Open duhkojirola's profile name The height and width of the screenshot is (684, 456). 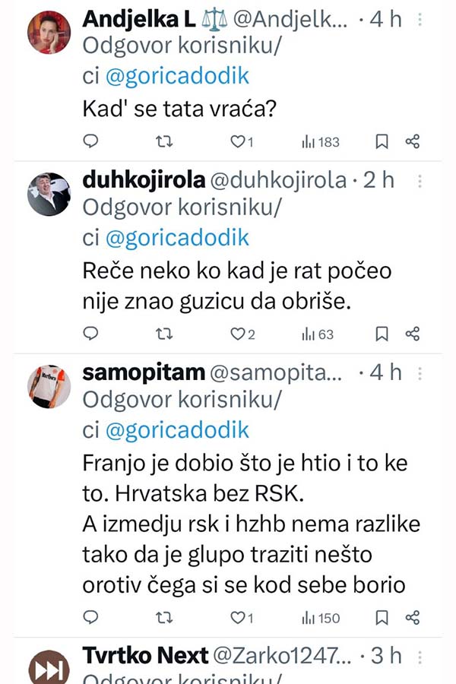(x=143, y=181)
